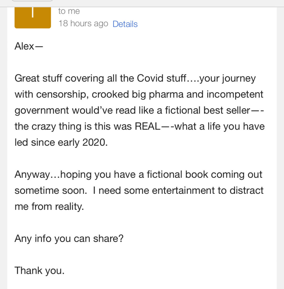Click the "Thank you." closing line
284x289 pixels.
(x=39, y=271)
